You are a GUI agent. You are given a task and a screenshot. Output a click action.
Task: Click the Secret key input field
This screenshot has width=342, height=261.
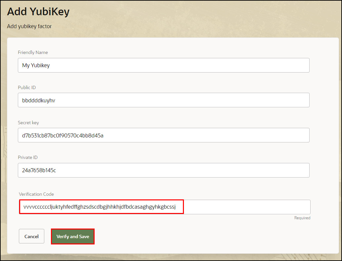pos(164,135)
